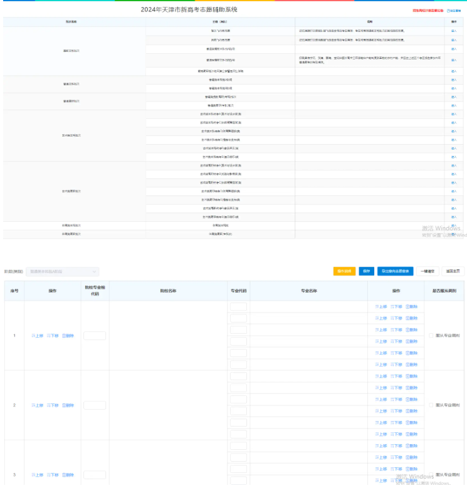Viewport: 467px width, 498px height.
Task: Check 服从专业调剂 for row 1
Action: click(x=431, y=336)
